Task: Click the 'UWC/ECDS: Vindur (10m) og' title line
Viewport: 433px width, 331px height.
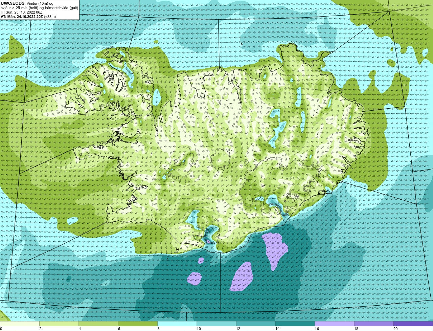Action: (x=27, y=3)
